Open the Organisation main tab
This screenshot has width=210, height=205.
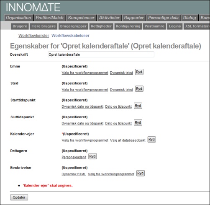(18, 18)
